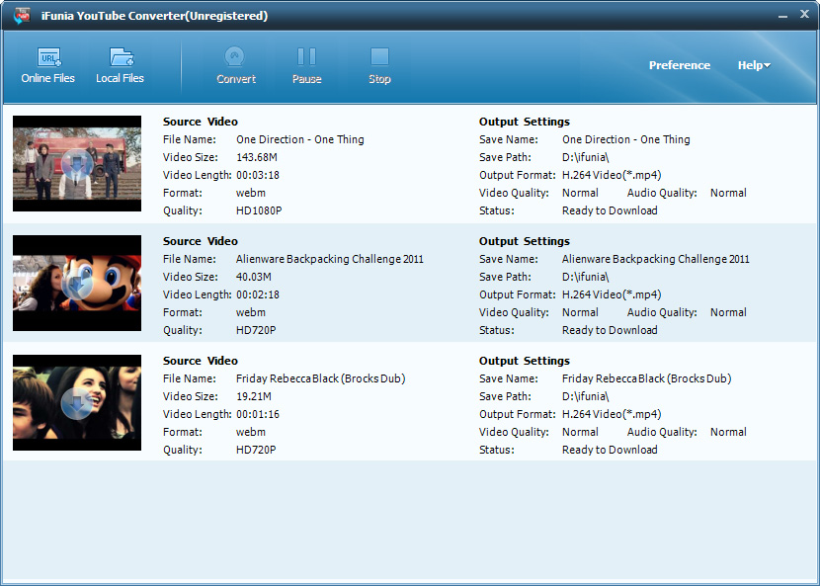Viewport: 820px width, 586px height.
Task: Click Ready to Download status for One Direction
Action: point(610,210)
